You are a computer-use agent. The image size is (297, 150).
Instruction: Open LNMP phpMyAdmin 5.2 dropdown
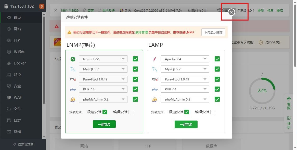pyautogui.click(x=103, y=99)
